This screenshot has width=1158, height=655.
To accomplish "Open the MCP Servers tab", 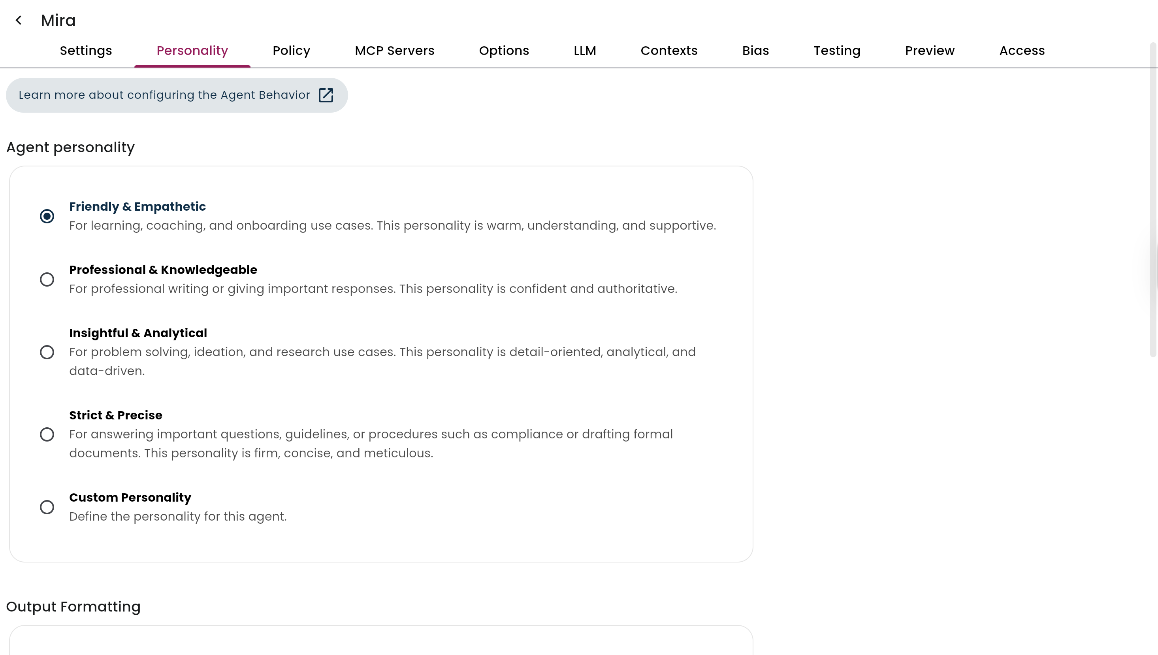I will click(395, 51).
